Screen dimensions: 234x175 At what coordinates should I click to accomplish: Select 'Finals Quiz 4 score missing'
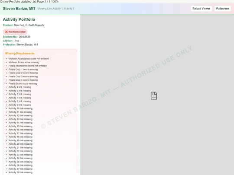click(23, 80)
